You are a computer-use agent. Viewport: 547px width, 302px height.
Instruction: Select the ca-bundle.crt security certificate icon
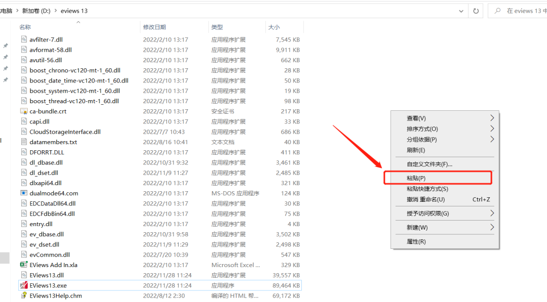pyautogui.click(x=24, y=111)
